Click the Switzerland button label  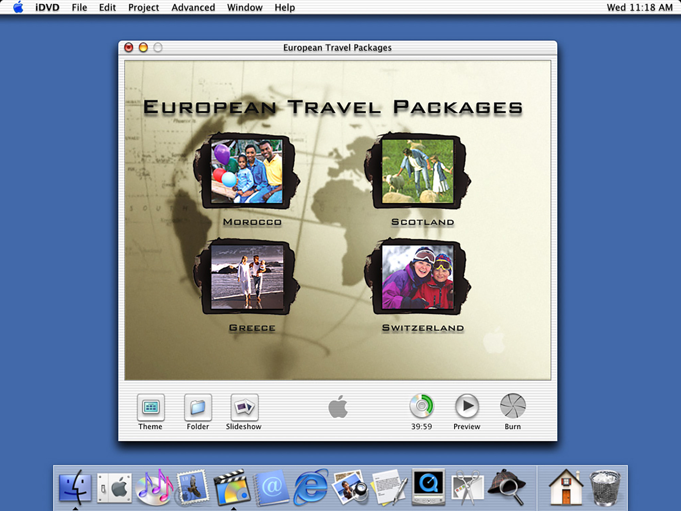tap(423, 328)
